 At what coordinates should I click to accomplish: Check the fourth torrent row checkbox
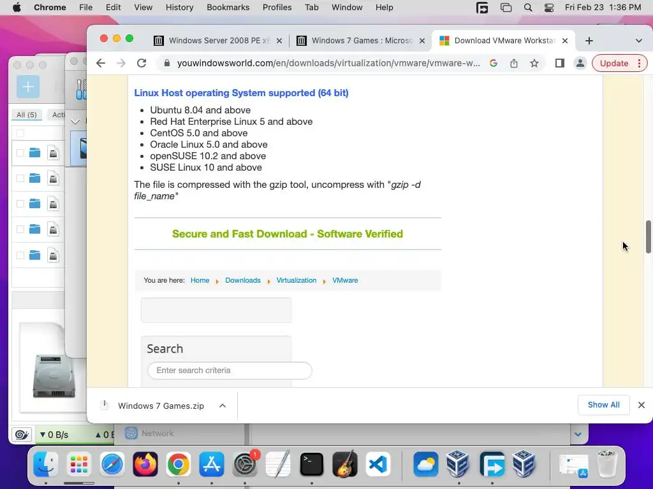click(x=20, y=229)
